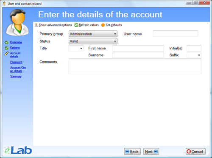Image resolution: width=212 pixels, height=158 pixels.
Task: Click the Next button
Action: click(x=151, y=151)
